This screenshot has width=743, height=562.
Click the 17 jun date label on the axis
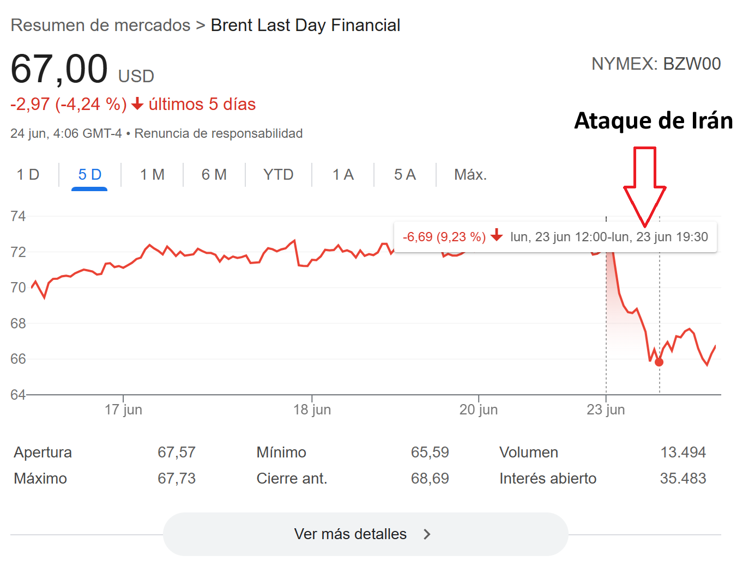(x=123, y=410)
